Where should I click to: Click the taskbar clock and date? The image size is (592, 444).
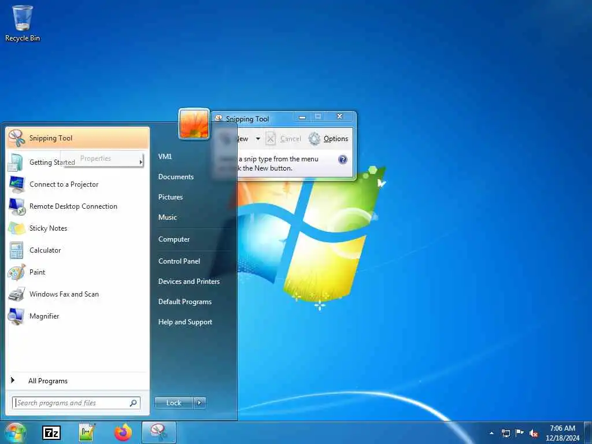click(x=562, y=433)
